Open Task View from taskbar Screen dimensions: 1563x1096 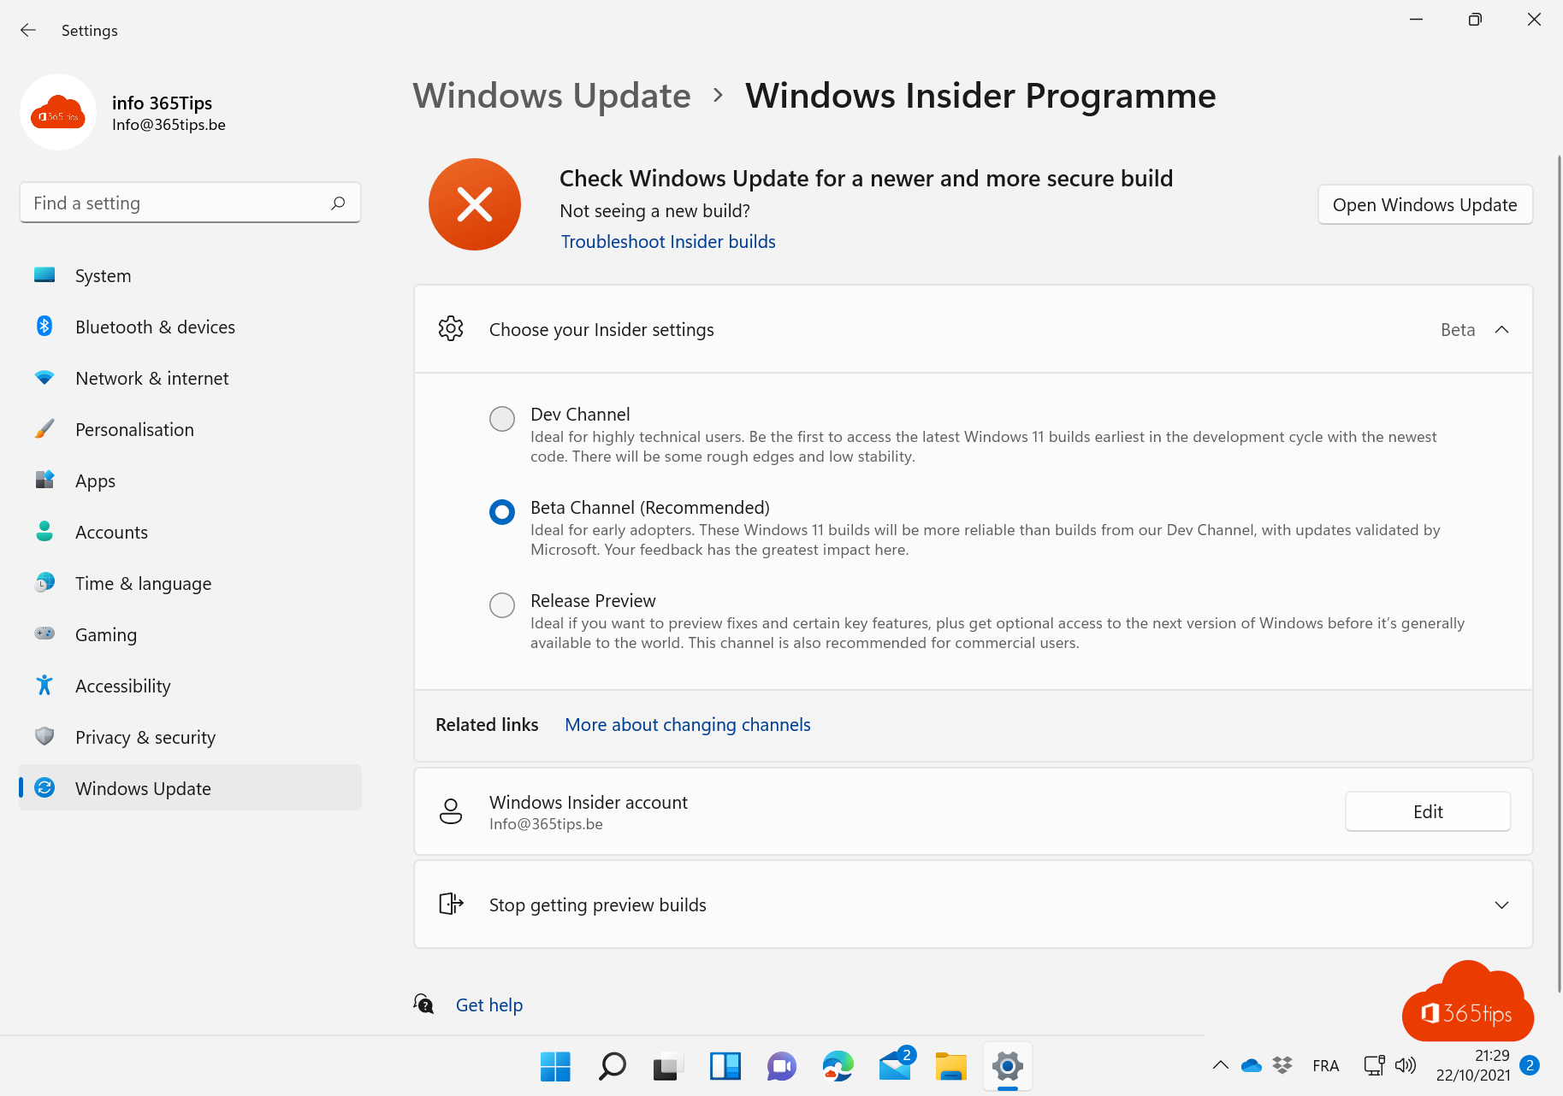coord(668,1066)
